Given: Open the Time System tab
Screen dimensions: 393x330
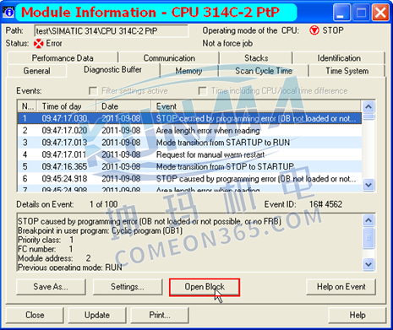Looking at the screenshot, I should 347,71.
